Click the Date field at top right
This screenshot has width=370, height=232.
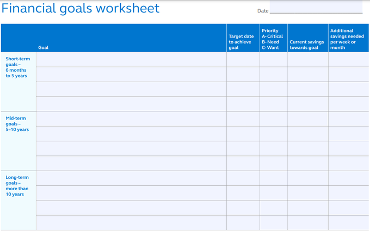pos(316,8)
